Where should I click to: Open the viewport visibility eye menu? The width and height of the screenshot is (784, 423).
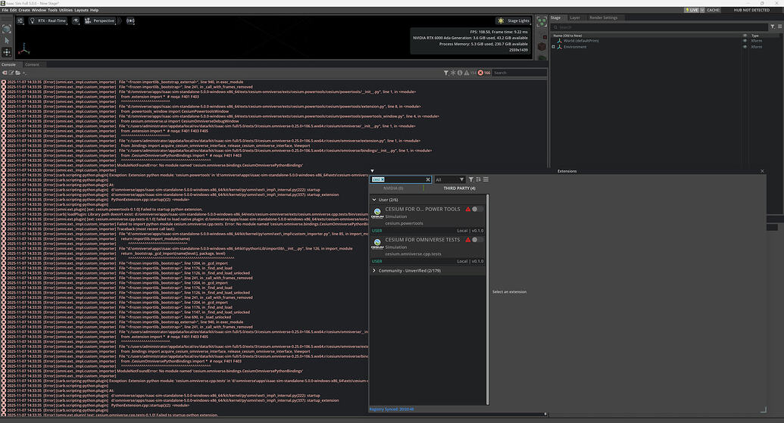point(76,21)
